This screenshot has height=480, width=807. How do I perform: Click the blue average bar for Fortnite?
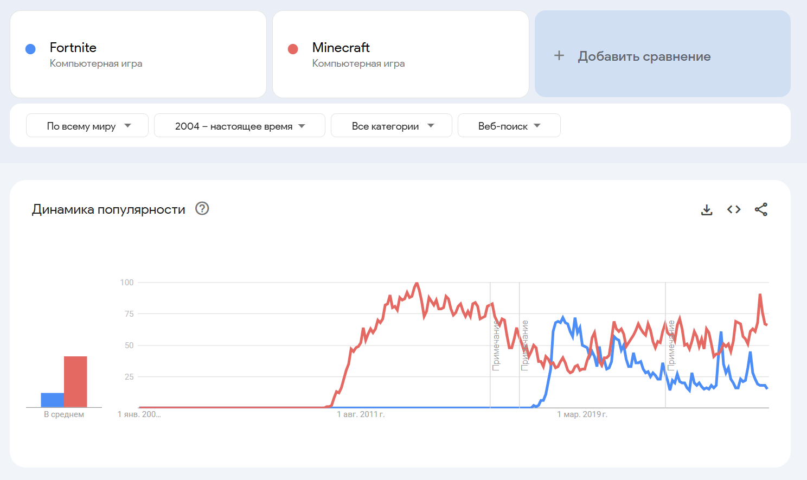click(x=53, y=400)
